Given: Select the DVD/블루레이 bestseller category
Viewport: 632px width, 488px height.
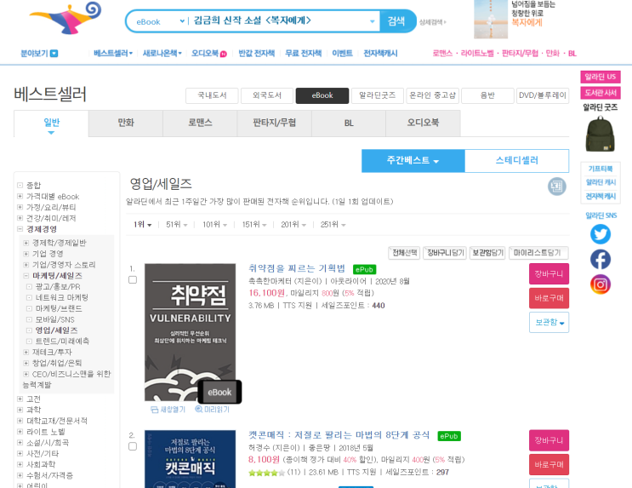Looking at the screenshot, I should pyautogui.click(x=543, y=95).
